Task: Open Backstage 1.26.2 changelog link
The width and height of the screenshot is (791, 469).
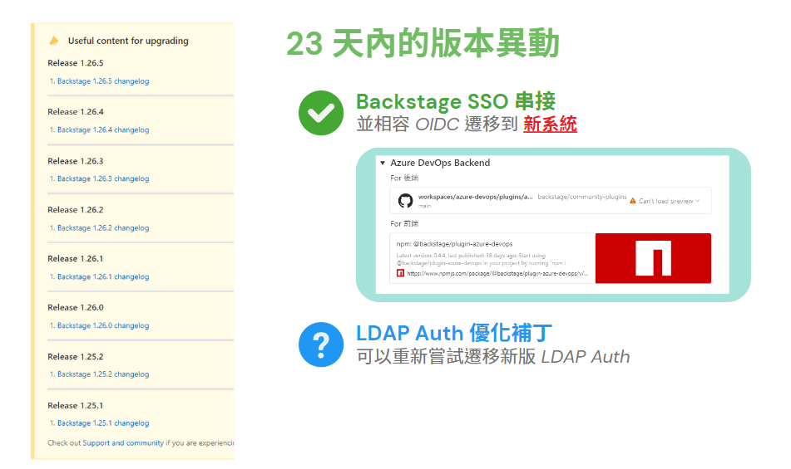Action: [x=103, y=228]
